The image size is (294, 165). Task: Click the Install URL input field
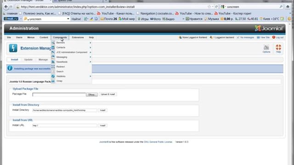pos(64,126)
